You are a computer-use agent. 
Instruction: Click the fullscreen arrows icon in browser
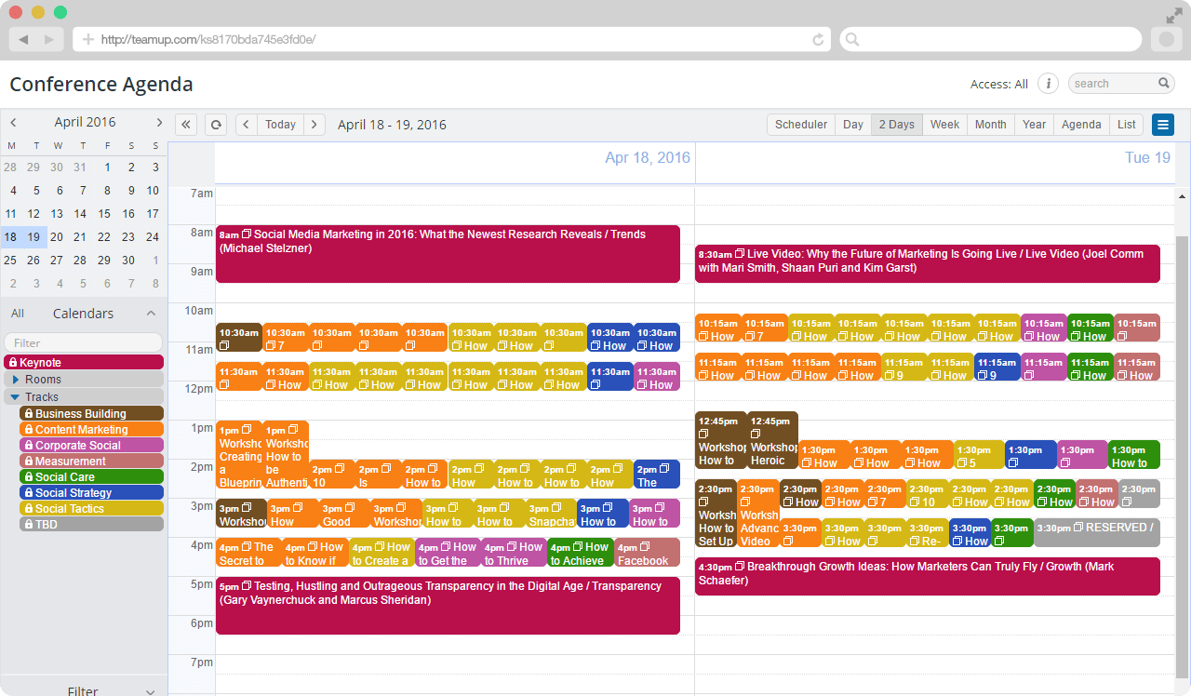pyautogui.click(x=1174, y=15)
